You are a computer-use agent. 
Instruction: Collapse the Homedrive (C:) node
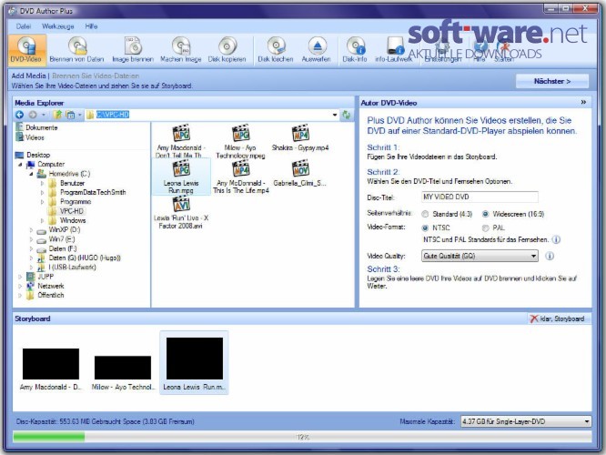pos(31,174)
